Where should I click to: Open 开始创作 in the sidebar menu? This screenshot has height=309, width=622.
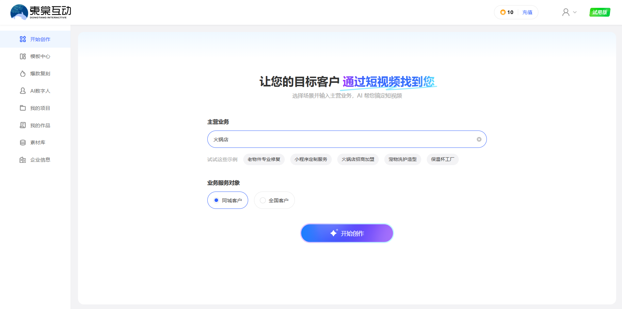[x=35, y=39]
